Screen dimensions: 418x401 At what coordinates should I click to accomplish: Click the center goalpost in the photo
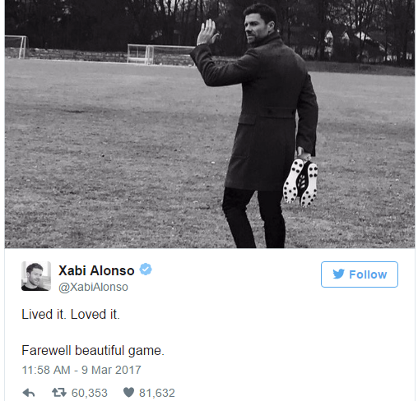click(x=161, y=54)
